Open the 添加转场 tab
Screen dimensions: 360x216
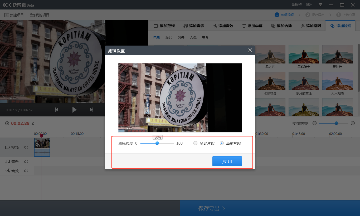pos(281,26)
